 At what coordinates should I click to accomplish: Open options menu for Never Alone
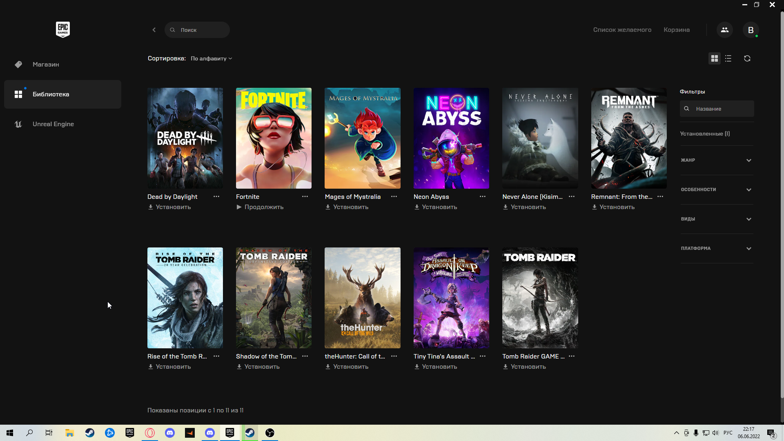pyautogui.click(x=572, y=196)
